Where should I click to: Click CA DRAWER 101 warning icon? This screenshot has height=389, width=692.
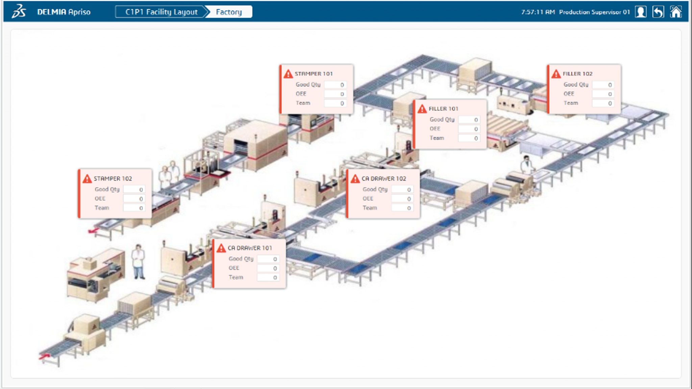click(221, 248)
